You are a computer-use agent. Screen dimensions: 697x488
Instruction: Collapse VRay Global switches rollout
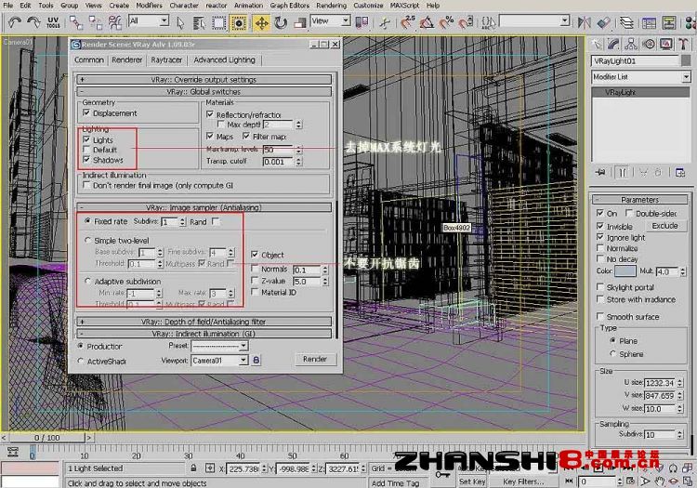point(204,91)
